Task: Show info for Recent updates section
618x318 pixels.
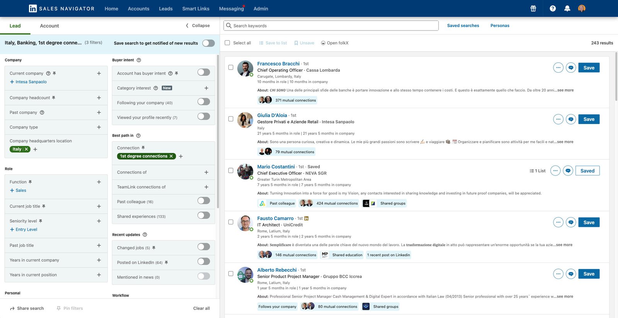Action: [145, 235]
